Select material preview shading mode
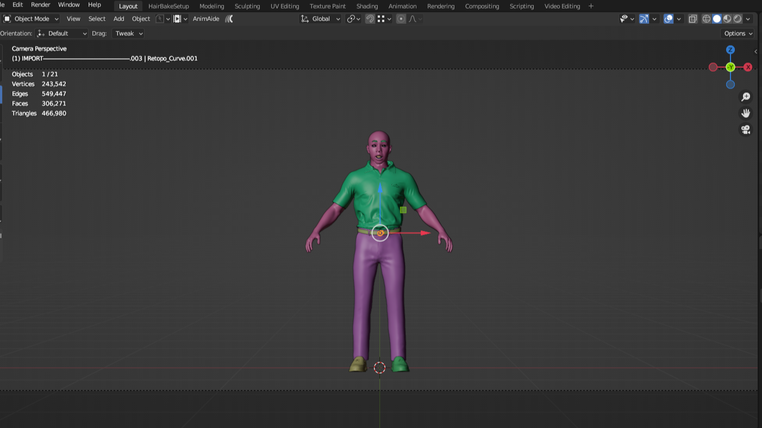 [x=727, y=19]
